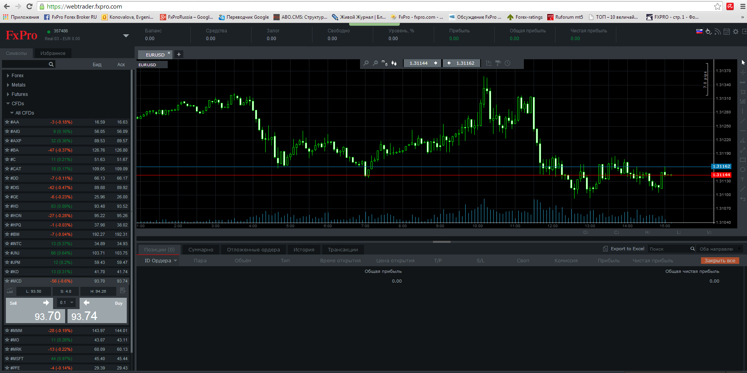Toggle favorite star for #MSFT
Screen dimensions: 747x373
point(7,359)
